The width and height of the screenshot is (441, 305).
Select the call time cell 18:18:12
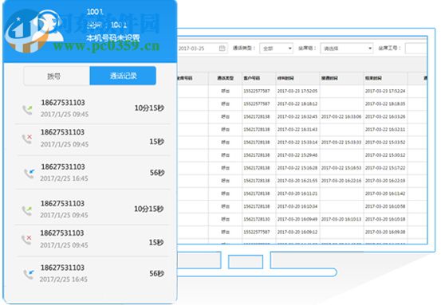297,104
